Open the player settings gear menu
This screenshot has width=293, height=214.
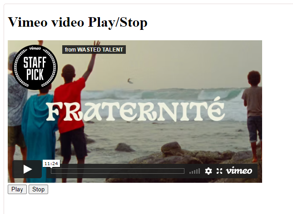[x=209, y=171]
